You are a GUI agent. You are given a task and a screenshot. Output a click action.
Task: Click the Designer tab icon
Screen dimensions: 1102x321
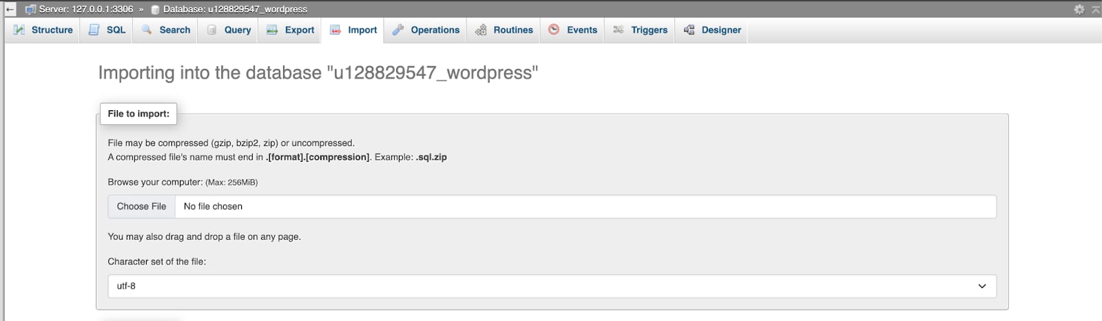click(x=689, y=30)
